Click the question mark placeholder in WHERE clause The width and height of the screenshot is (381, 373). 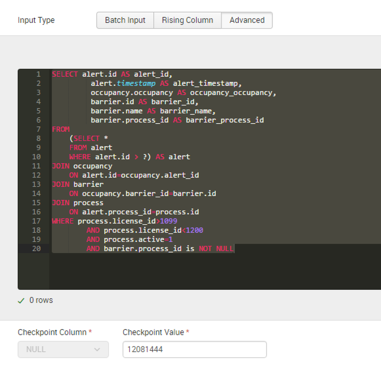[145, 157]
